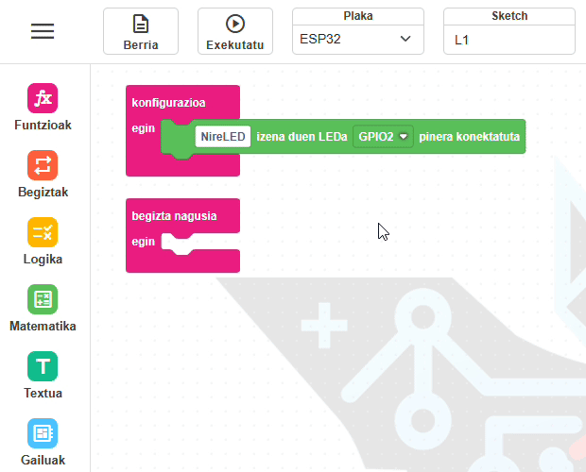Click the Berria new file button
The image size is (586, 472).
pyautogui.click(x=141, y=31)
